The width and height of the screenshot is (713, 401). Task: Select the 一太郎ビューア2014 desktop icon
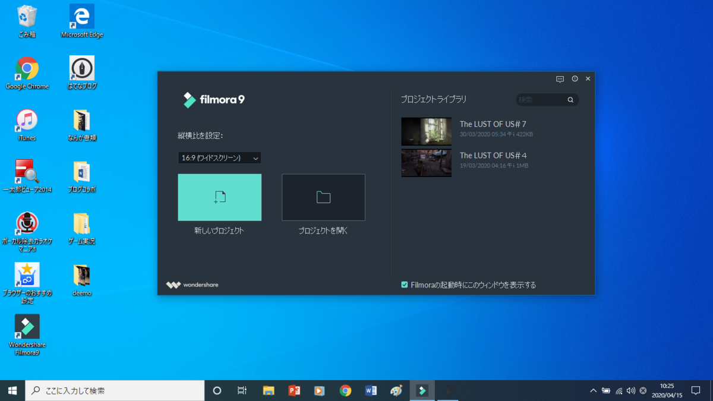tap(27, 176)
